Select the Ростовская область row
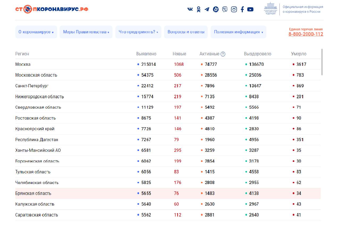 coord(168,118)
